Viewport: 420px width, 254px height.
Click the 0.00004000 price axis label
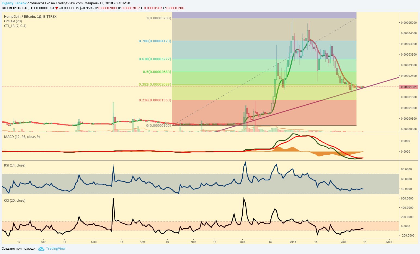pos(409,44)
